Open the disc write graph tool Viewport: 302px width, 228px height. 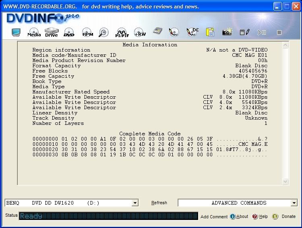(174, 32)
